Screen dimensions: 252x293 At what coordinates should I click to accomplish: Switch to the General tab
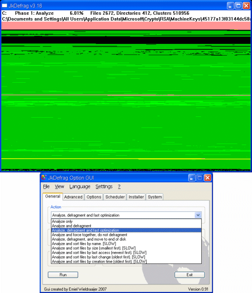coord(53,196)
